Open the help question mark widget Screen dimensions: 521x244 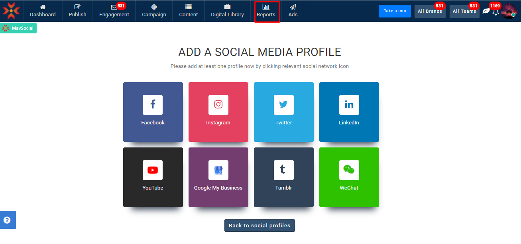click(7, 220)
